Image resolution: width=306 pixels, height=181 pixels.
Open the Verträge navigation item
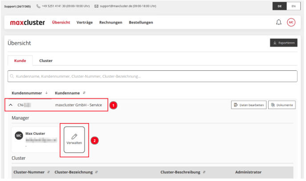[85, 22]
